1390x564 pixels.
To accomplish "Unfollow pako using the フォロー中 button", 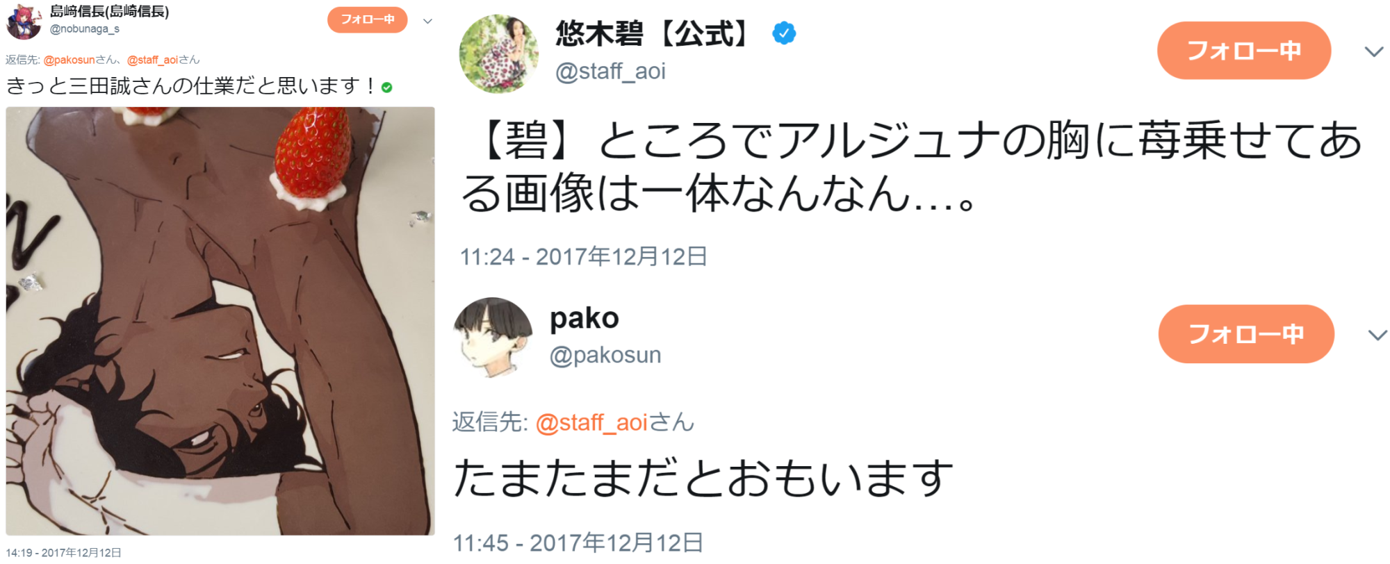I will coord(1245,334).
